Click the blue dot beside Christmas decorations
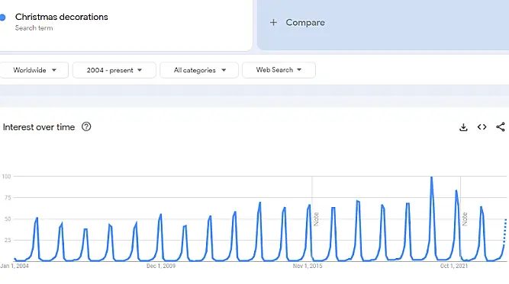 click(2, 18)
